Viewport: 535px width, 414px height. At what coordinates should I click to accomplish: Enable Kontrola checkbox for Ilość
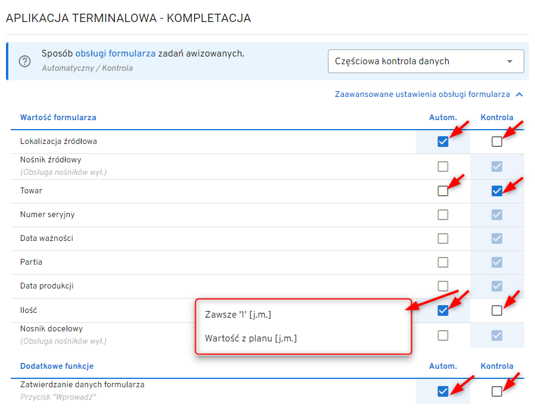tap(497, 310)
